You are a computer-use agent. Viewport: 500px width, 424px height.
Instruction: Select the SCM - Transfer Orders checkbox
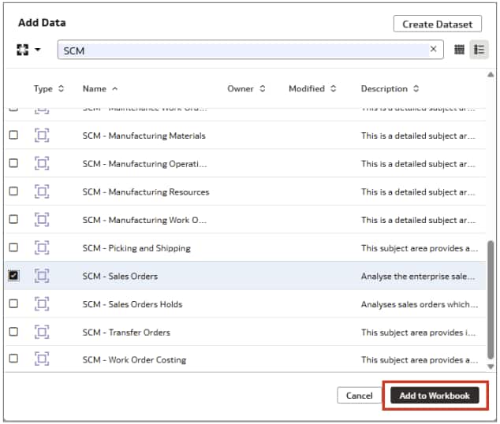click(13, 332)
